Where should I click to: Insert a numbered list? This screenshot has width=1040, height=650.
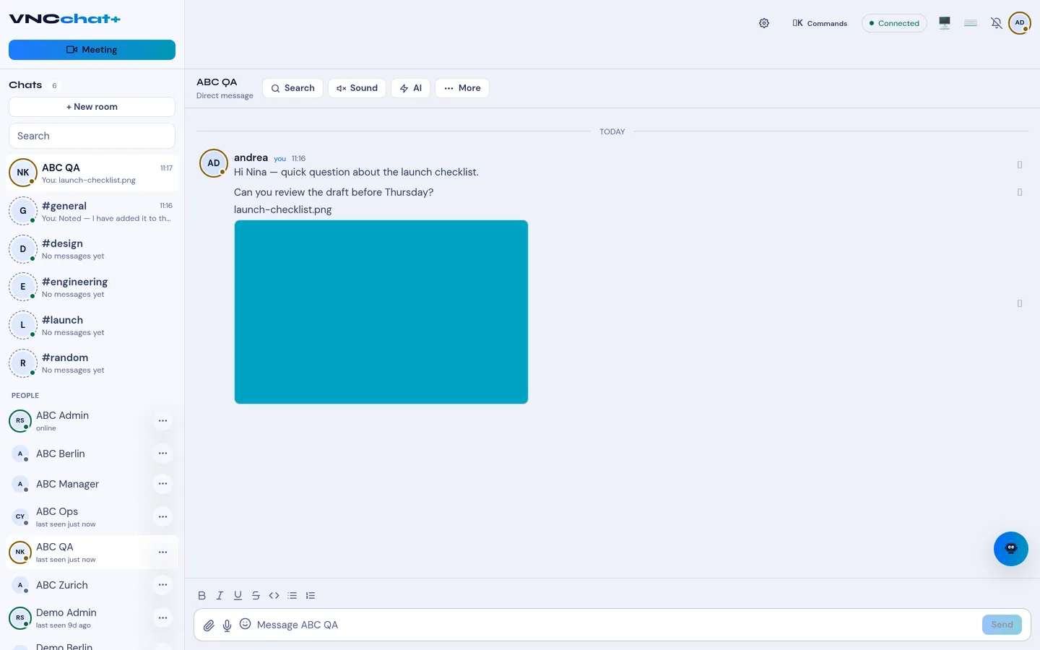[311, 596]
